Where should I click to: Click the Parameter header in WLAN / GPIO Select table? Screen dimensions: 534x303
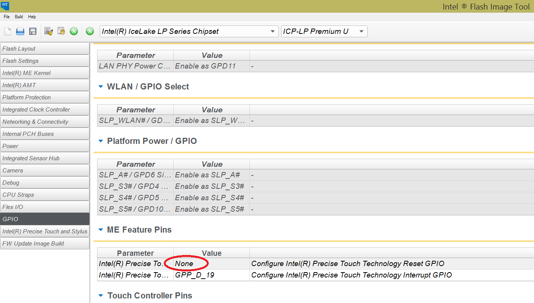point(135,110)
